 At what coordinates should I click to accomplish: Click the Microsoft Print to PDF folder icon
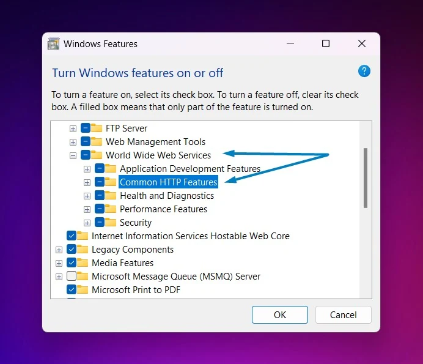[83, 289]
